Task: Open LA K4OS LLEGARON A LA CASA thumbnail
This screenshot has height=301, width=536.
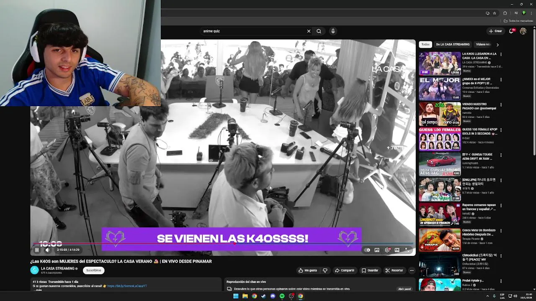Action: click(x=440, y=64)
